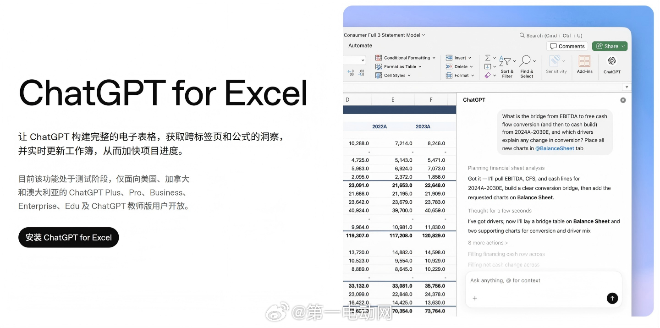Click the 安装 ChatGPT for Excel button
660x328 pixels.
68,237
